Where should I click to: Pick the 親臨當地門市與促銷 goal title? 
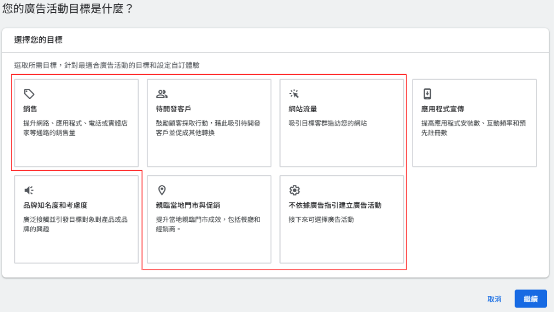188,205
